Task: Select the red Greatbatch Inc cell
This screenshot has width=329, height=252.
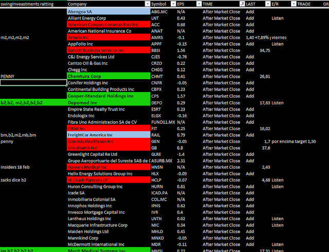Action: point(108,148)
